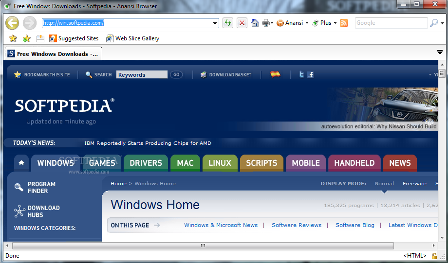Click the orange RSS feed icon
This screenshot has width=448, height=263.
pos(344,23)
